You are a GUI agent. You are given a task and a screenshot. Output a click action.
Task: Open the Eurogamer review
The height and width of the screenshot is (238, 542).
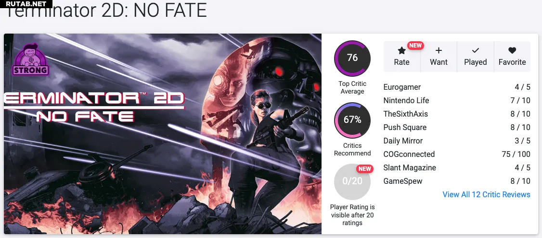click(402, 87)
